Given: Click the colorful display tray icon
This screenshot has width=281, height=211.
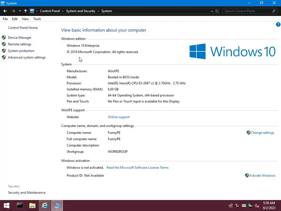Looking at the screenshot, I should 251,206.
